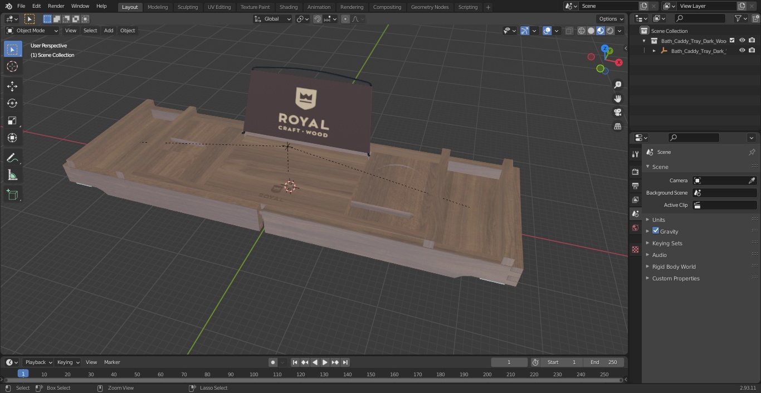Jump to the animation end frame
761x393 pixels.
coord(345,362)
